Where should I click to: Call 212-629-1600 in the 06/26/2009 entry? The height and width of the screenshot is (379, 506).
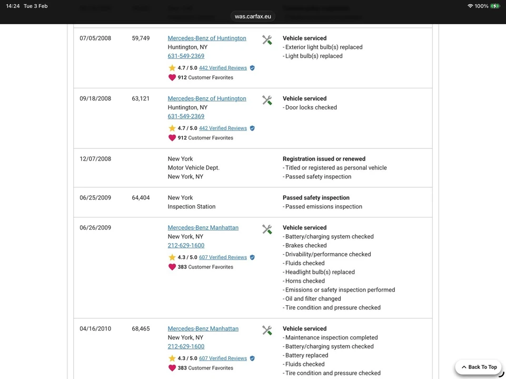[x=186, y=245]
